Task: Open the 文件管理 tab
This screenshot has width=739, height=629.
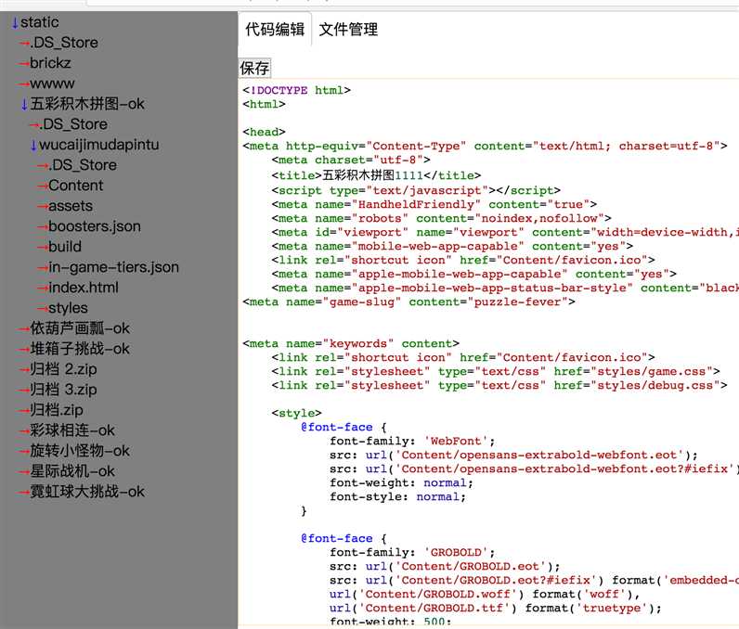Action: point(348,29)
